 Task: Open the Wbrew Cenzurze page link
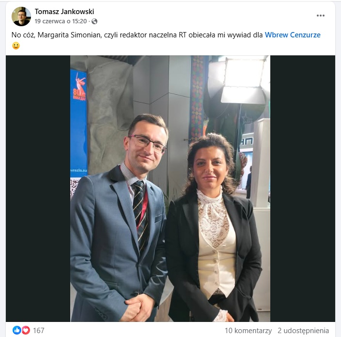point(293,35)
